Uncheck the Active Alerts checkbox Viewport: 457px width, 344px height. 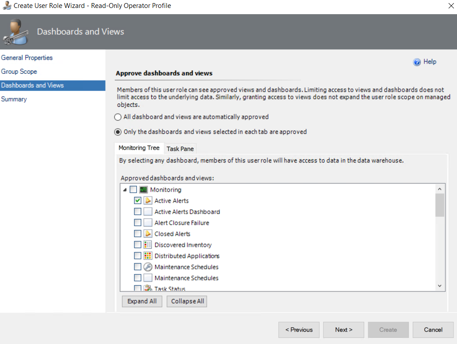point(137,201)
